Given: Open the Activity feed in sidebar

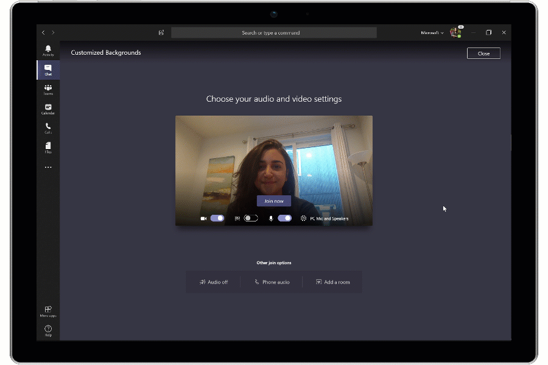Looking at the screenshot, I should pyautogui.click(x=48, y=50).
